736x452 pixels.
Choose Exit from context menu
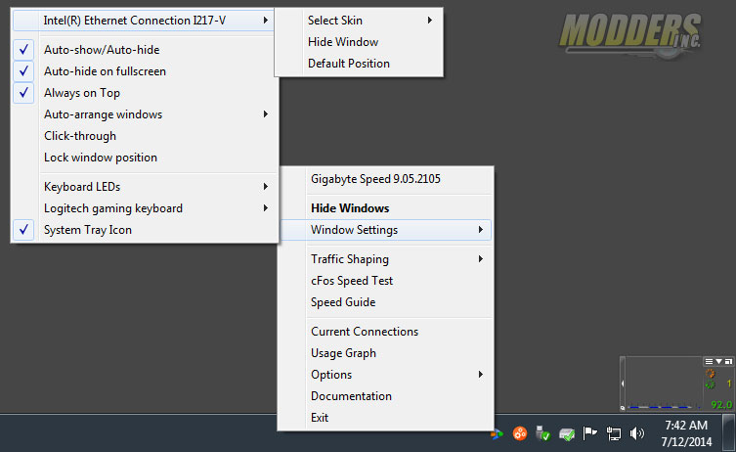(x=385, y=418)
